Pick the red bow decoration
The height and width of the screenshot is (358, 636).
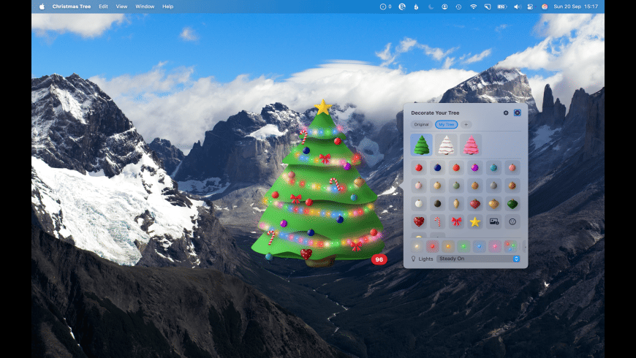(x=456, y=222)
